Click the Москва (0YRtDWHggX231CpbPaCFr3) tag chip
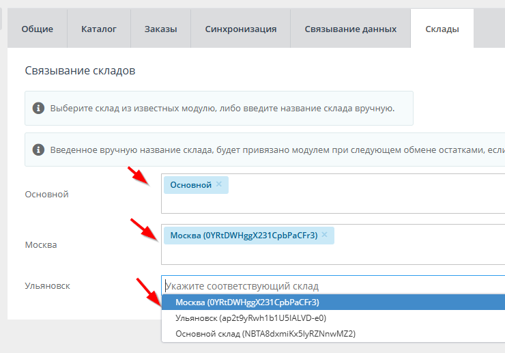The image size is (505, 353). point(243,235)
